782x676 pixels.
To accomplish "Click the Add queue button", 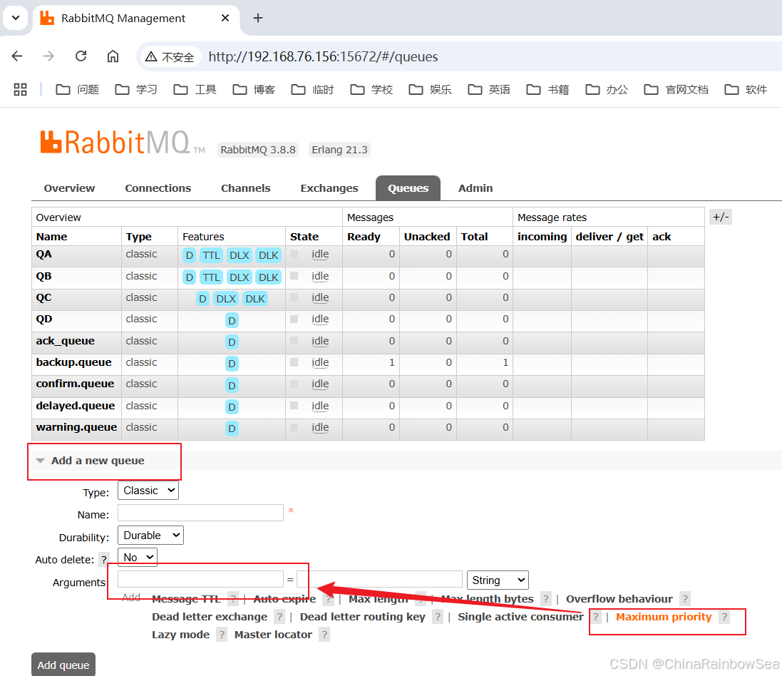I will 63,664.
